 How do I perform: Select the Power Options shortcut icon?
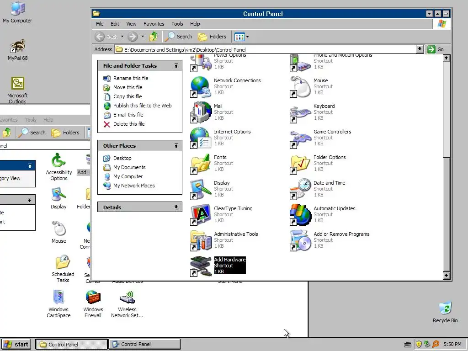pos(200,63)
